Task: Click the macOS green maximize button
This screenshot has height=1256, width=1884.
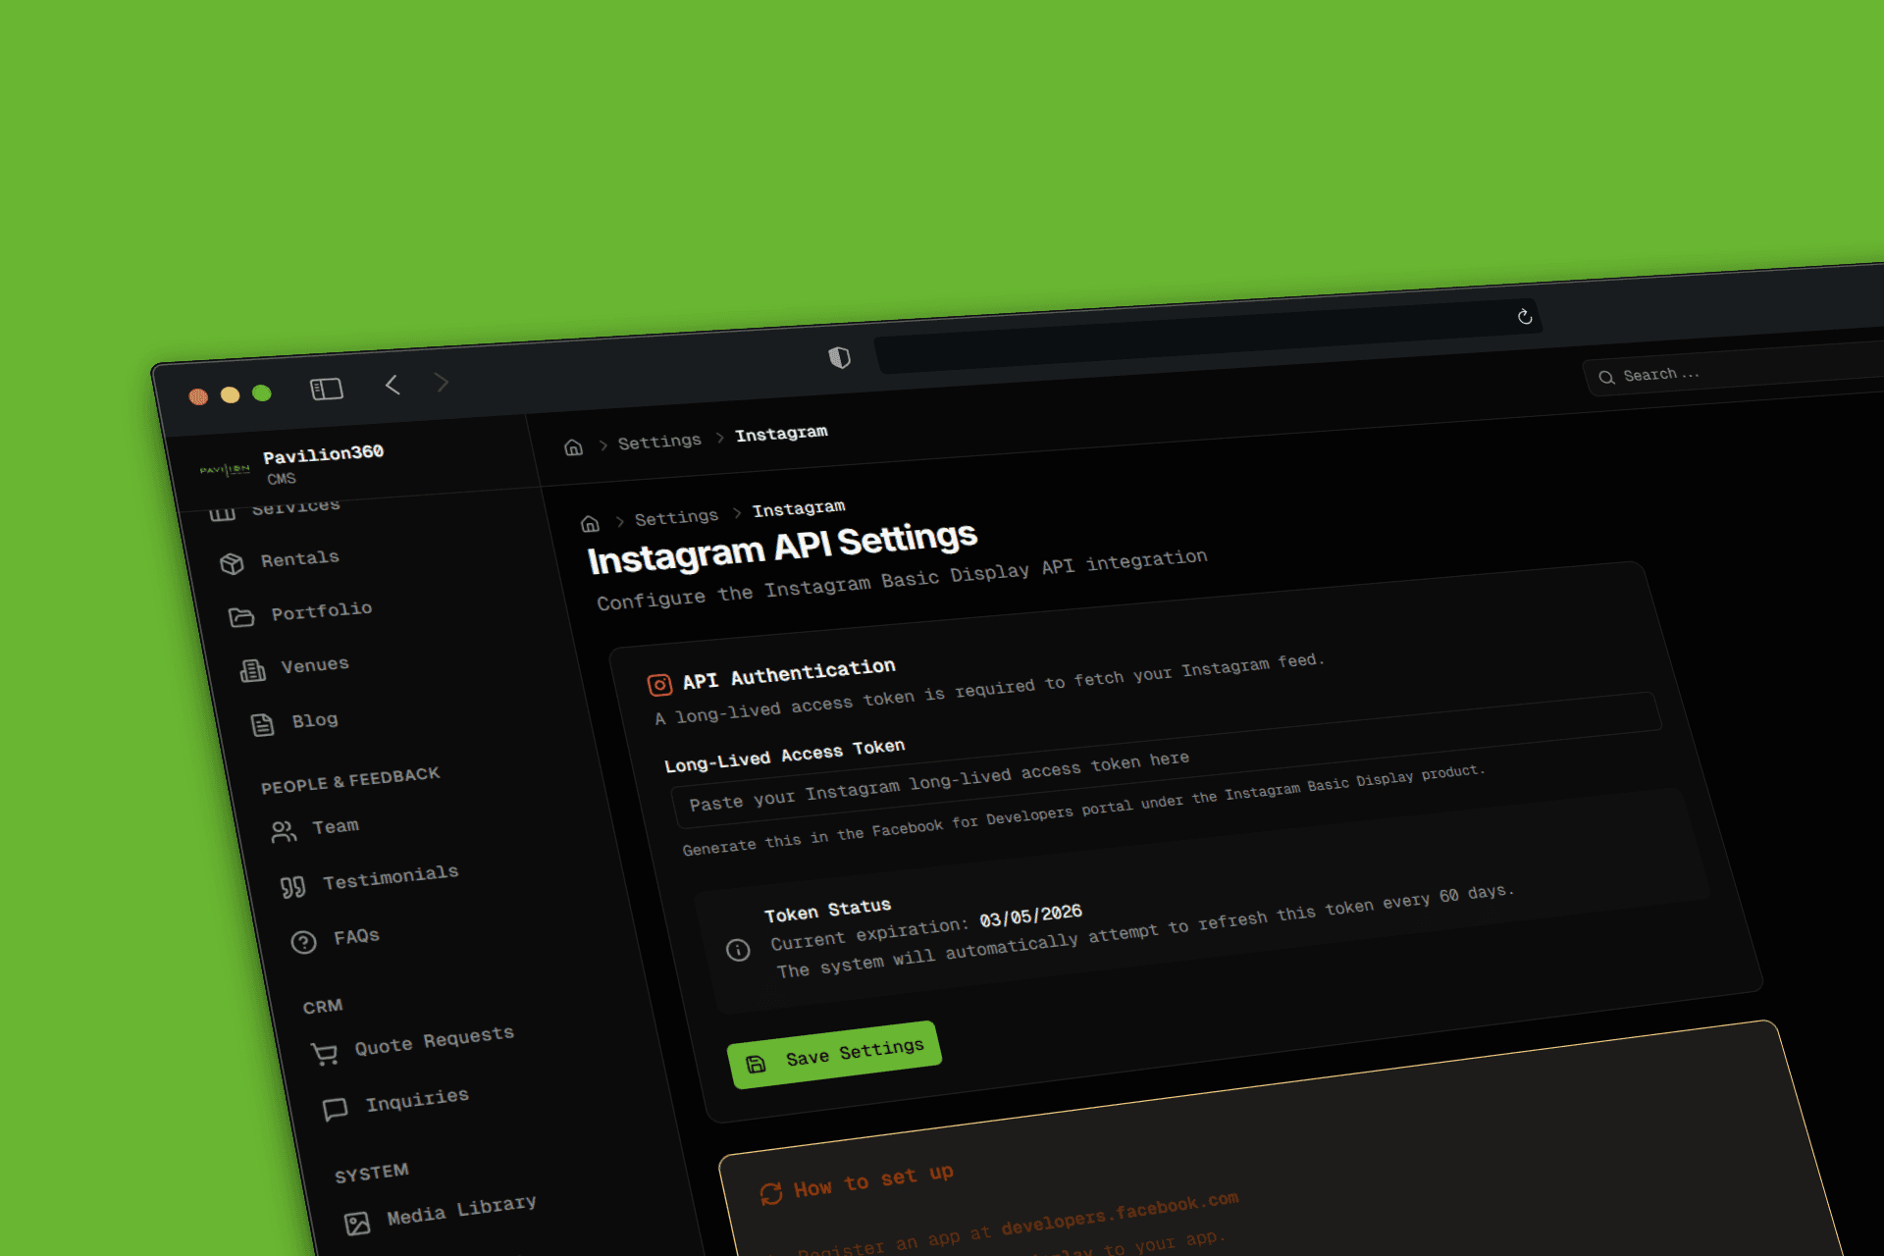Action: tap(262, 392)
